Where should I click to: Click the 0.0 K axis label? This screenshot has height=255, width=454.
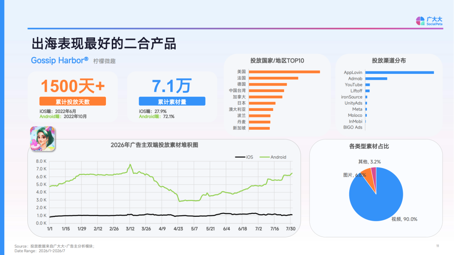click(41, 223)
